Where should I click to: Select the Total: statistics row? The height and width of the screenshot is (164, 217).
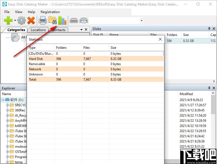coord(96,80)
